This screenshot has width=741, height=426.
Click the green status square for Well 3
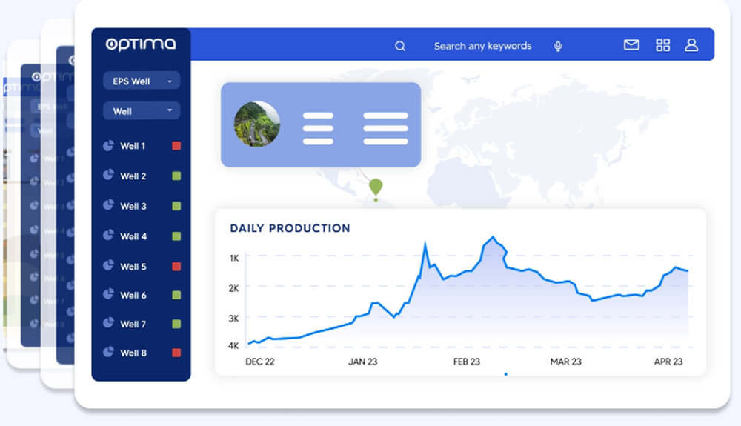tap(176, 206)
